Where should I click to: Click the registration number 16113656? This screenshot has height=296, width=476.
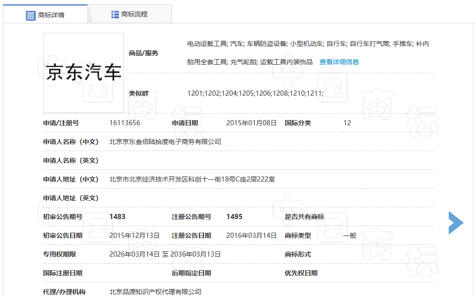coord(125,123)
